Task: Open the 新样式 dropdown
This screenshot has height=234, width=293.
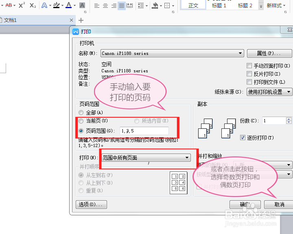Action: (x=276, y=6)
